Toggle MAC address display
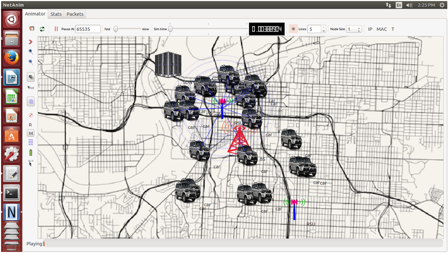The image size is (448, 253). point(381,29)
